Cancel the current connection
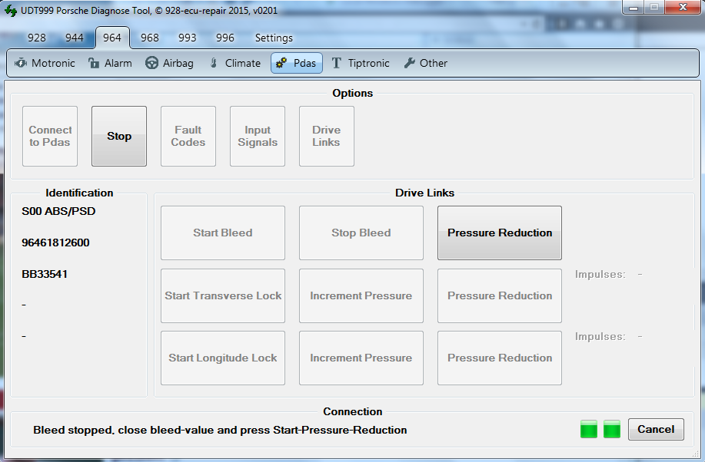The height and width of the screenshot is (462, 705). click(656, 429)
